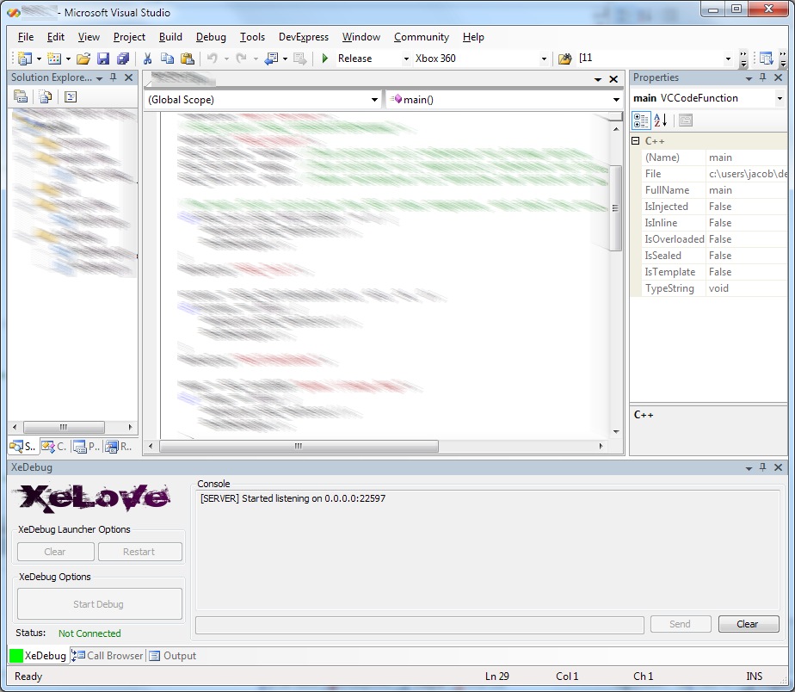
Task: Click the Redo arrow icon
Action: tap(241, 59)
